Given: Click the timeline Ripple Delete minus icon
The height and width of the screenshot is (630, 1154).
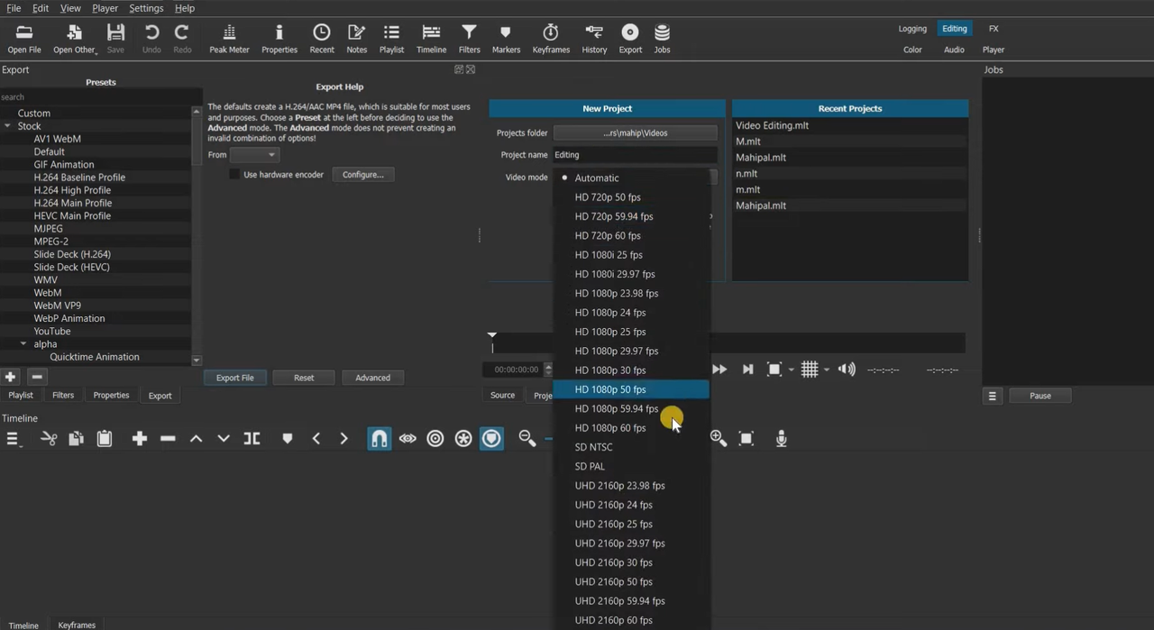Looking at the screenshot, I should click(168, 439).
